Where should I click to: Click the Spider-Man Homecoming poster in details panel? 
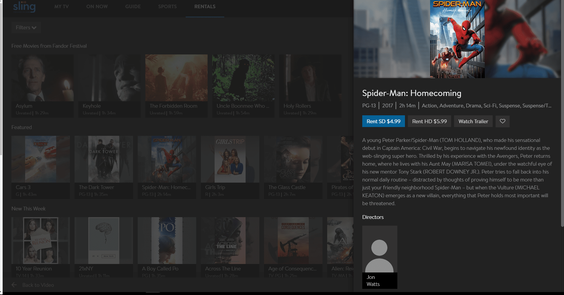pos(457,39)
